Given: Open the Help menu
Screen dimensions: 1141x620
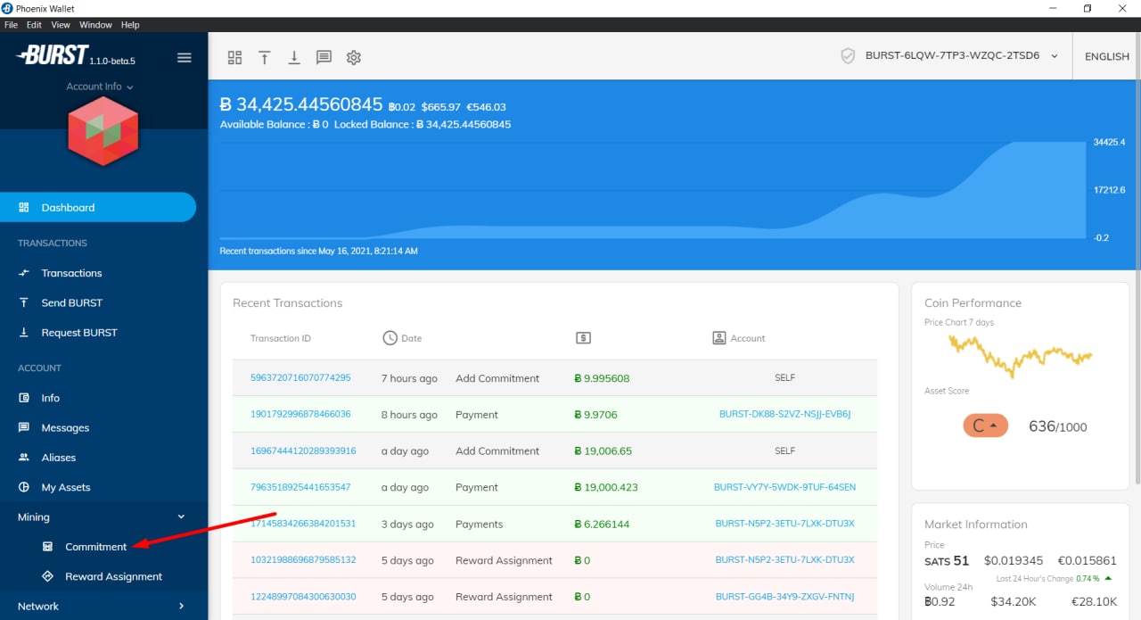Looking at the screenshot, I should pos(130,25).
